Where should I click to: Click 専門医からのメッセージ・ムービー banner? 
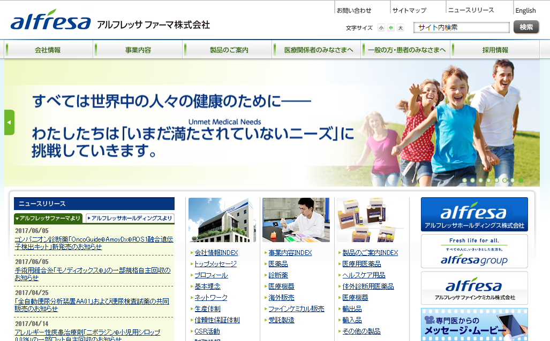(474, 324)
